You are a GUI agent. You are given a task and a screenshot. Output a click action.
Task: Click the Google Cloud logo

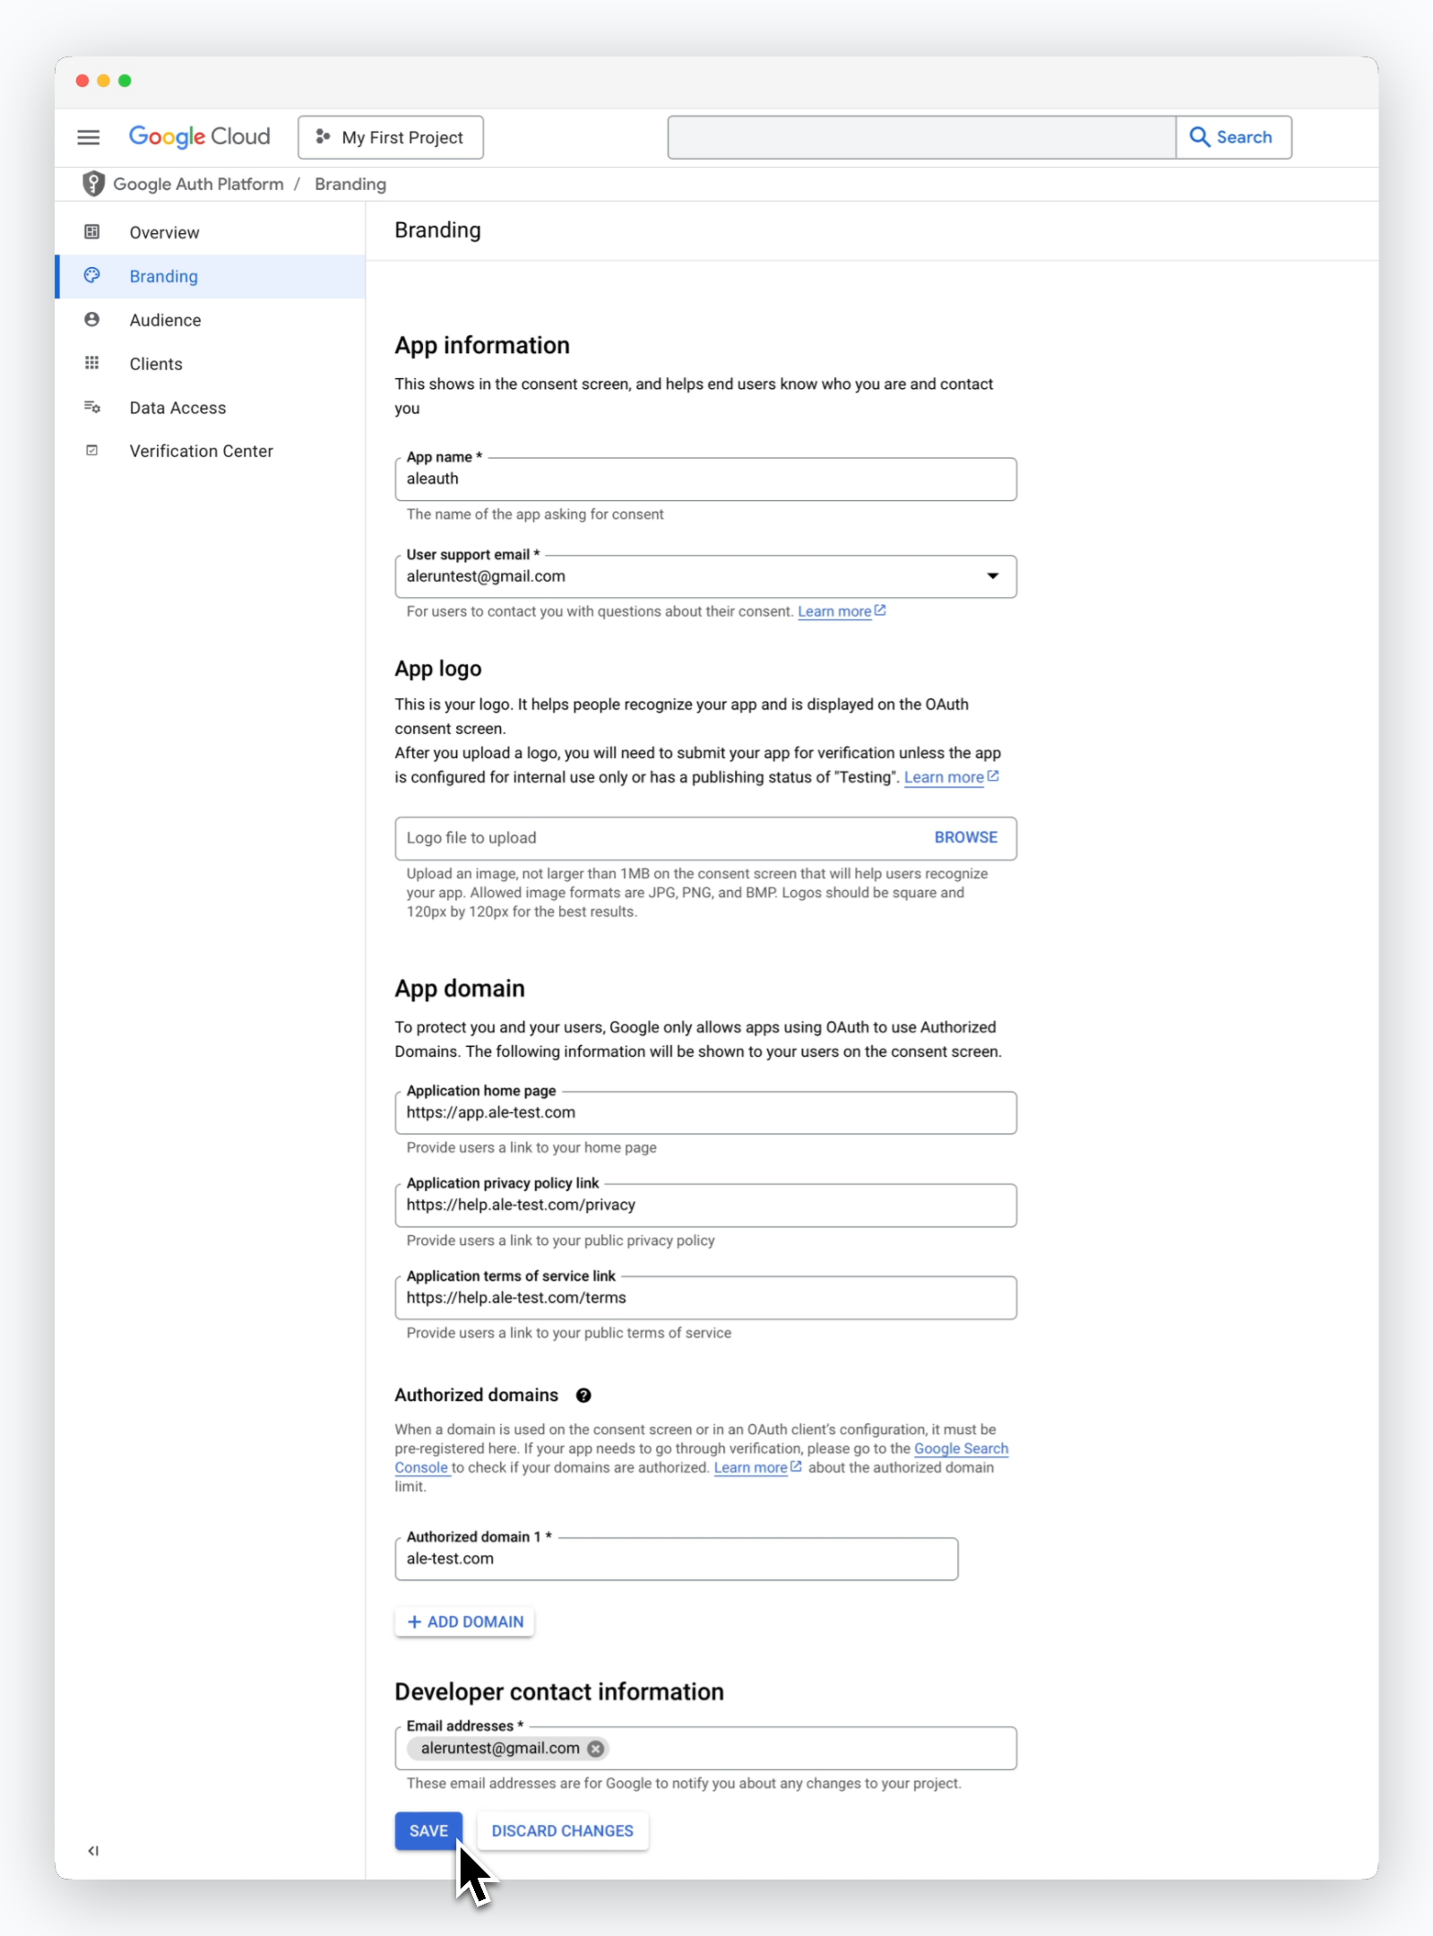(x=199, y=137)
